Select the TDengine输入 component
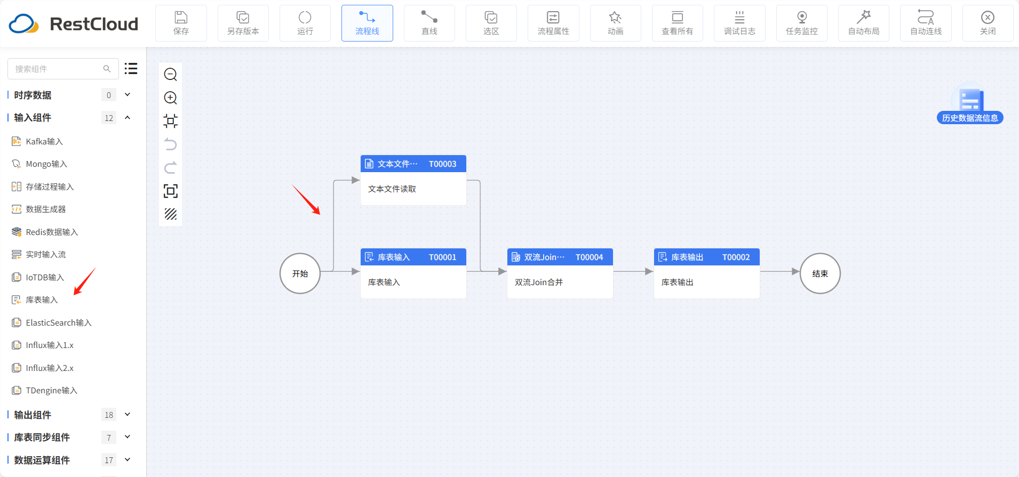The height and width of the screenshot is (477, 1019). click(44, 391)
